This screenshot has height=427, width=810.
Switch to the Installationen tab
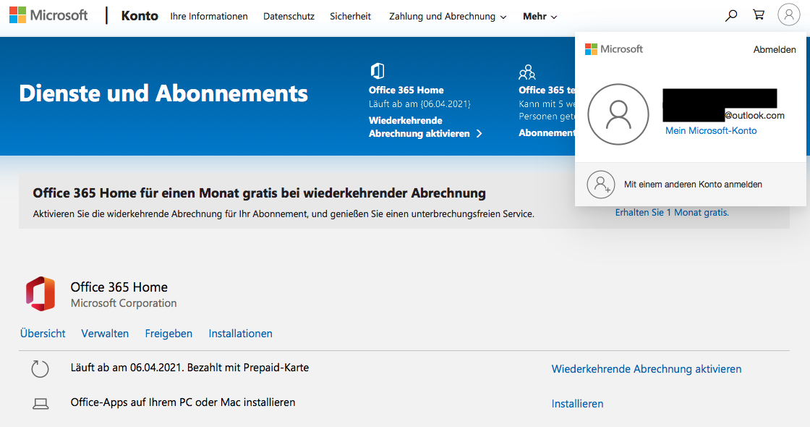(240, 334)
